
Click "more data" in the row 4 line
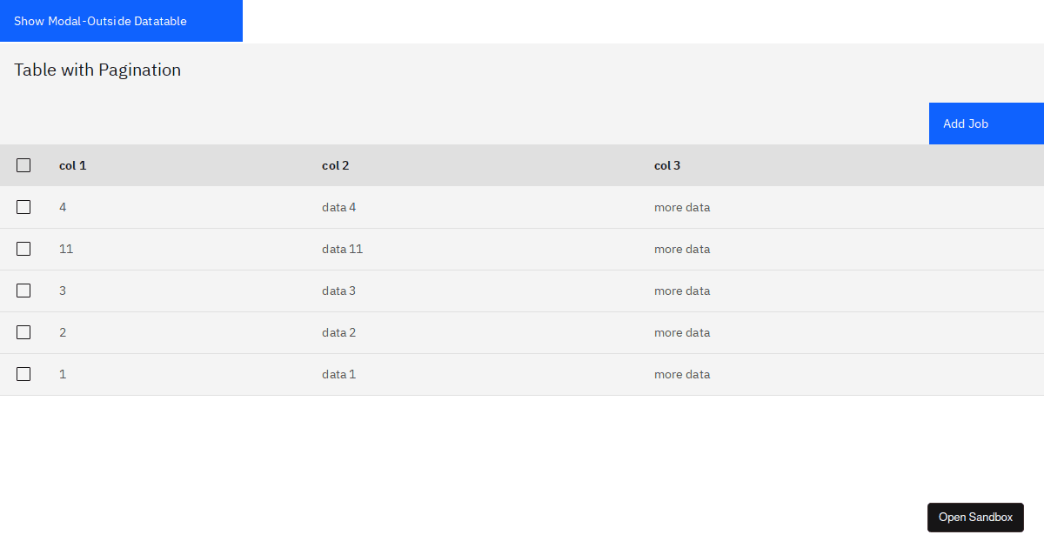click(682, 207)
